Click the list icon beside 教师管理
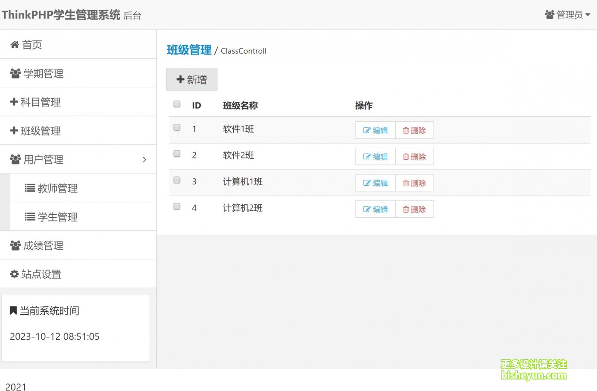This screenshot has width=597, height=391. pyautogui.click(x=30, y=188)
